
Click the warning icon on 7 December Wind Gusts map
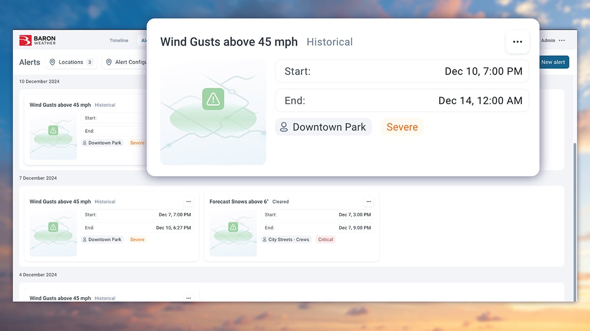tap(53, 227)
